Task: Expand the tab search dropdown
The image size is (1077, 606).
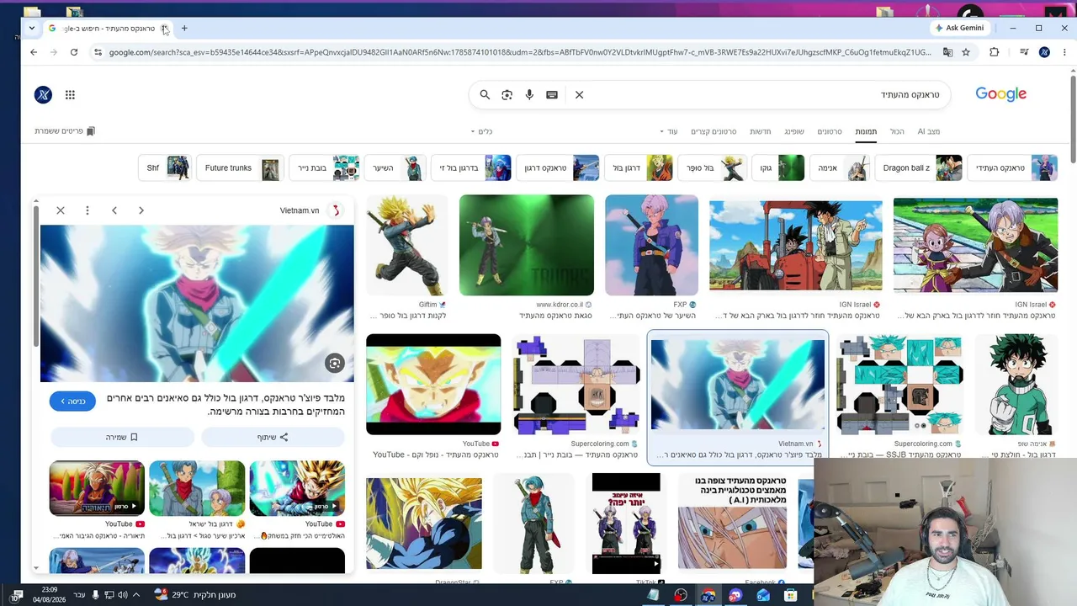Action: pos(32,28)
